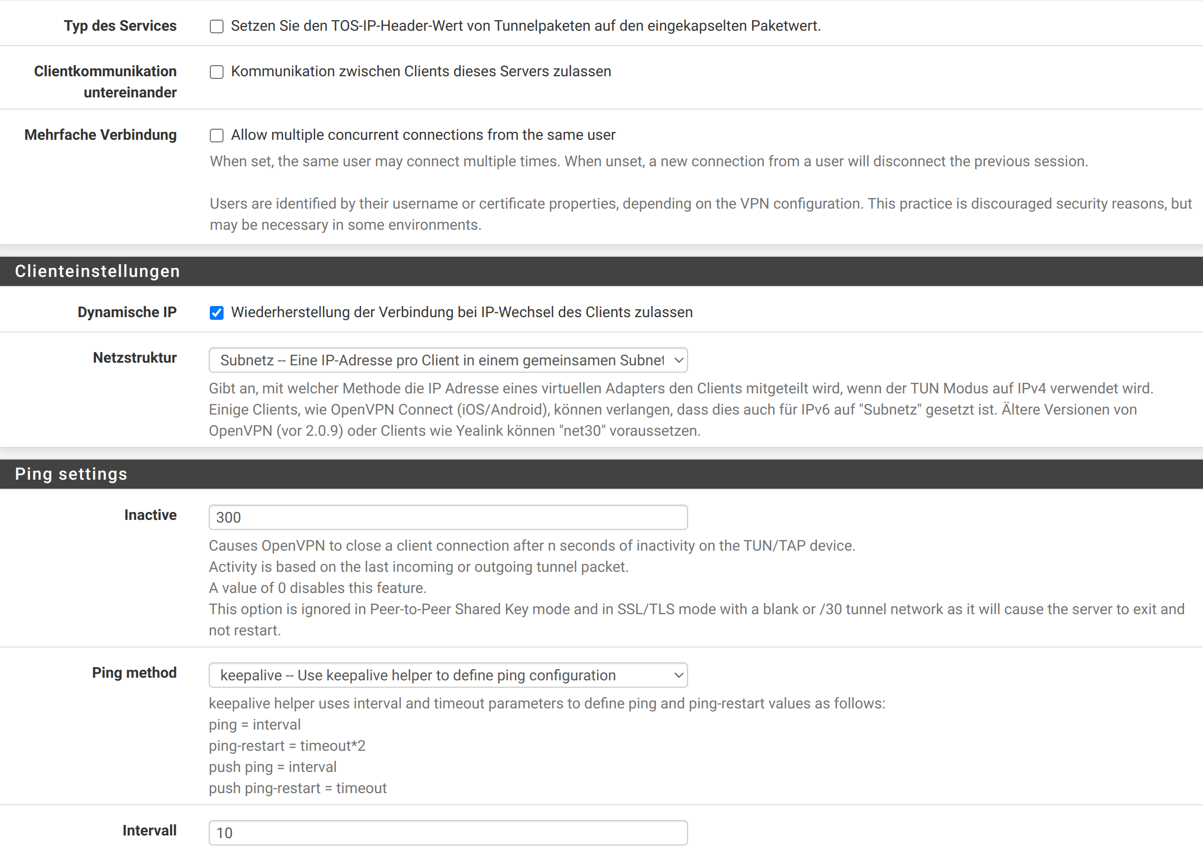Click the bold "Ping method" field label
Image resolution: width=1203 pixels, height=854 pixels.
tap(134, 673)
